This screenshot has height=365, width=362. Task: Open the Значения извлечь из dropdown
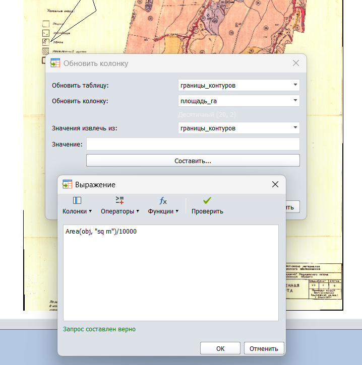pos(295,128)
